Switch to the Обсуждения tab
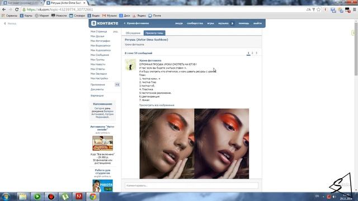This screenshot has width=358, height=201. tap(133, 33)
